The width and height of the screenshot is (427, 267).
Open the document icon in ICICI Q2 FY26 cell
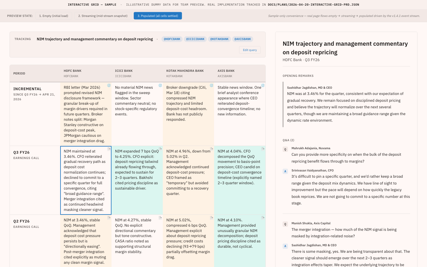pyautogui.click(x=160, y=218)
